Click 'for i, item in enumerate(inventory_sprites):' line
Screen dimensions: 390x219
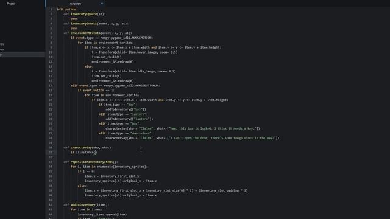tap(109, 167)
